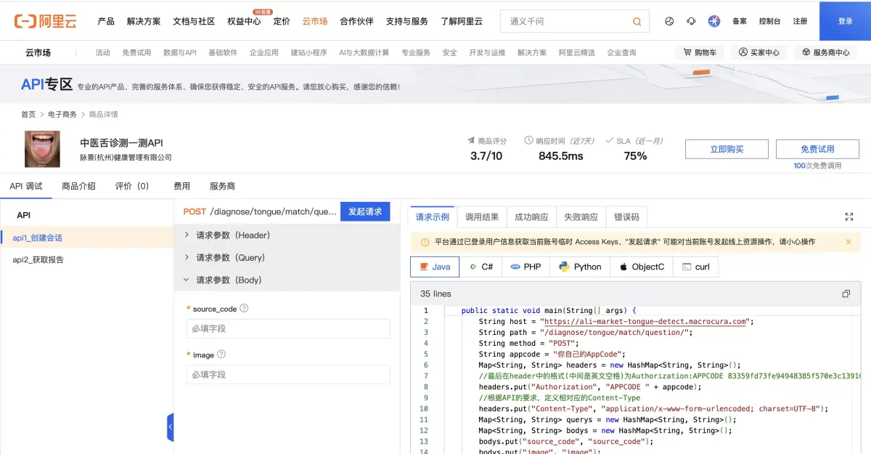
Task: Open the 企业查询 category
Action: (x=621, y=52)
